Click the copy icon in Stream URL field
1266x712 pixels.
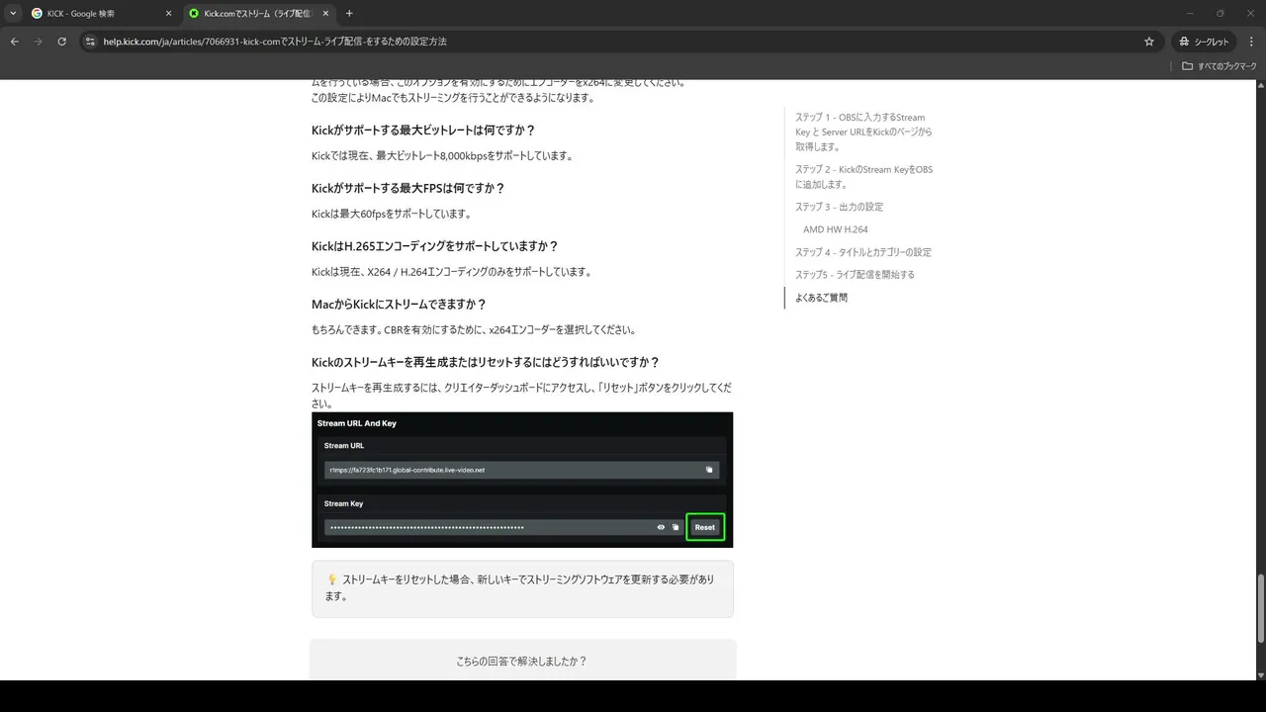(x=709, y=470)
